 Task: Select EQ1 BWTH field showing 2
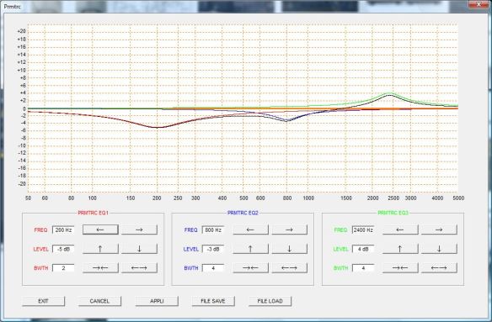tap(63, 268)
